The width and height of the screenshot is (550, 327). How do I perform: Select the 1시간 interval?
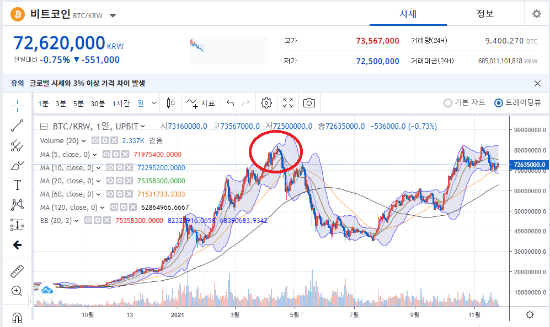coord(121,103)
